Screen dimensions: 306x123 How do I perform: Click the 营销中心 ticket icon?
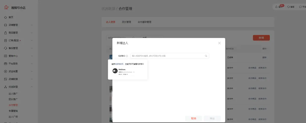pos(6,56)
